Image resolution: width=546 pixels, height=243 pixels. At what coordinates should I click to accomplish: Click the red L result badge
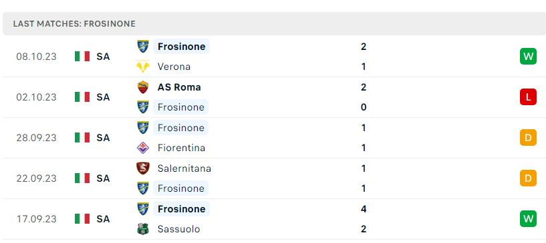(x=528, y=97)
